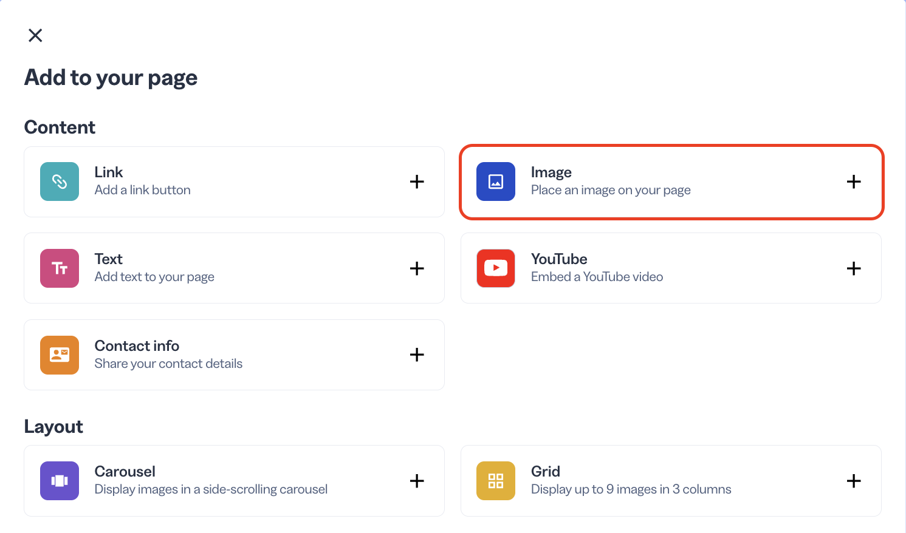Click the plus to add an Image
The width and height of the screenshot is (906, 533).
[x=854, y=182]
